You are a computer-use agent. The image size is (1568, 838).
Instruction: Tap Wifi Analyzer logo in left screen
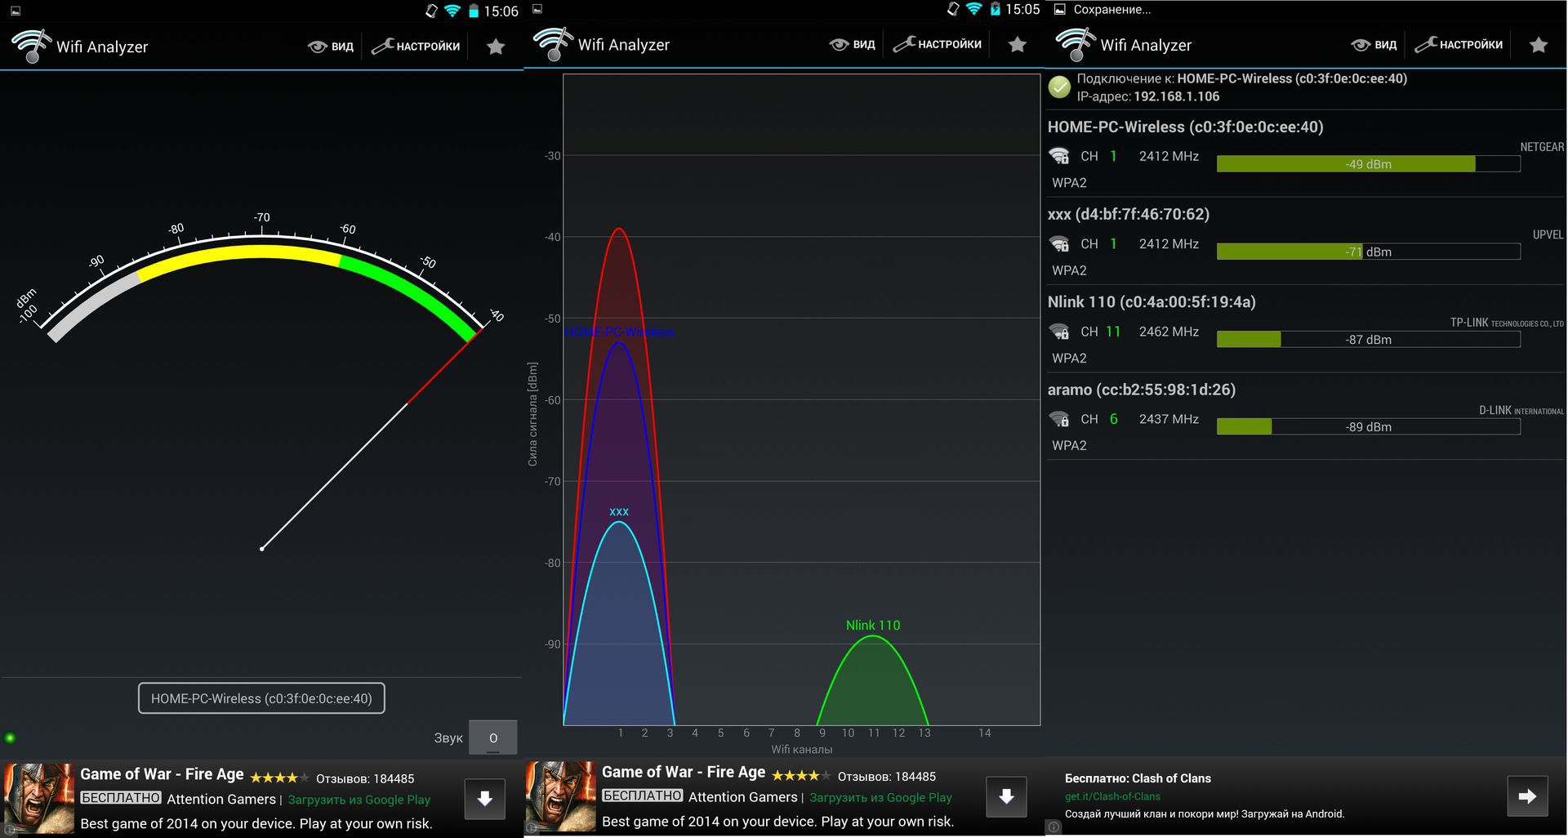point(32,46)
